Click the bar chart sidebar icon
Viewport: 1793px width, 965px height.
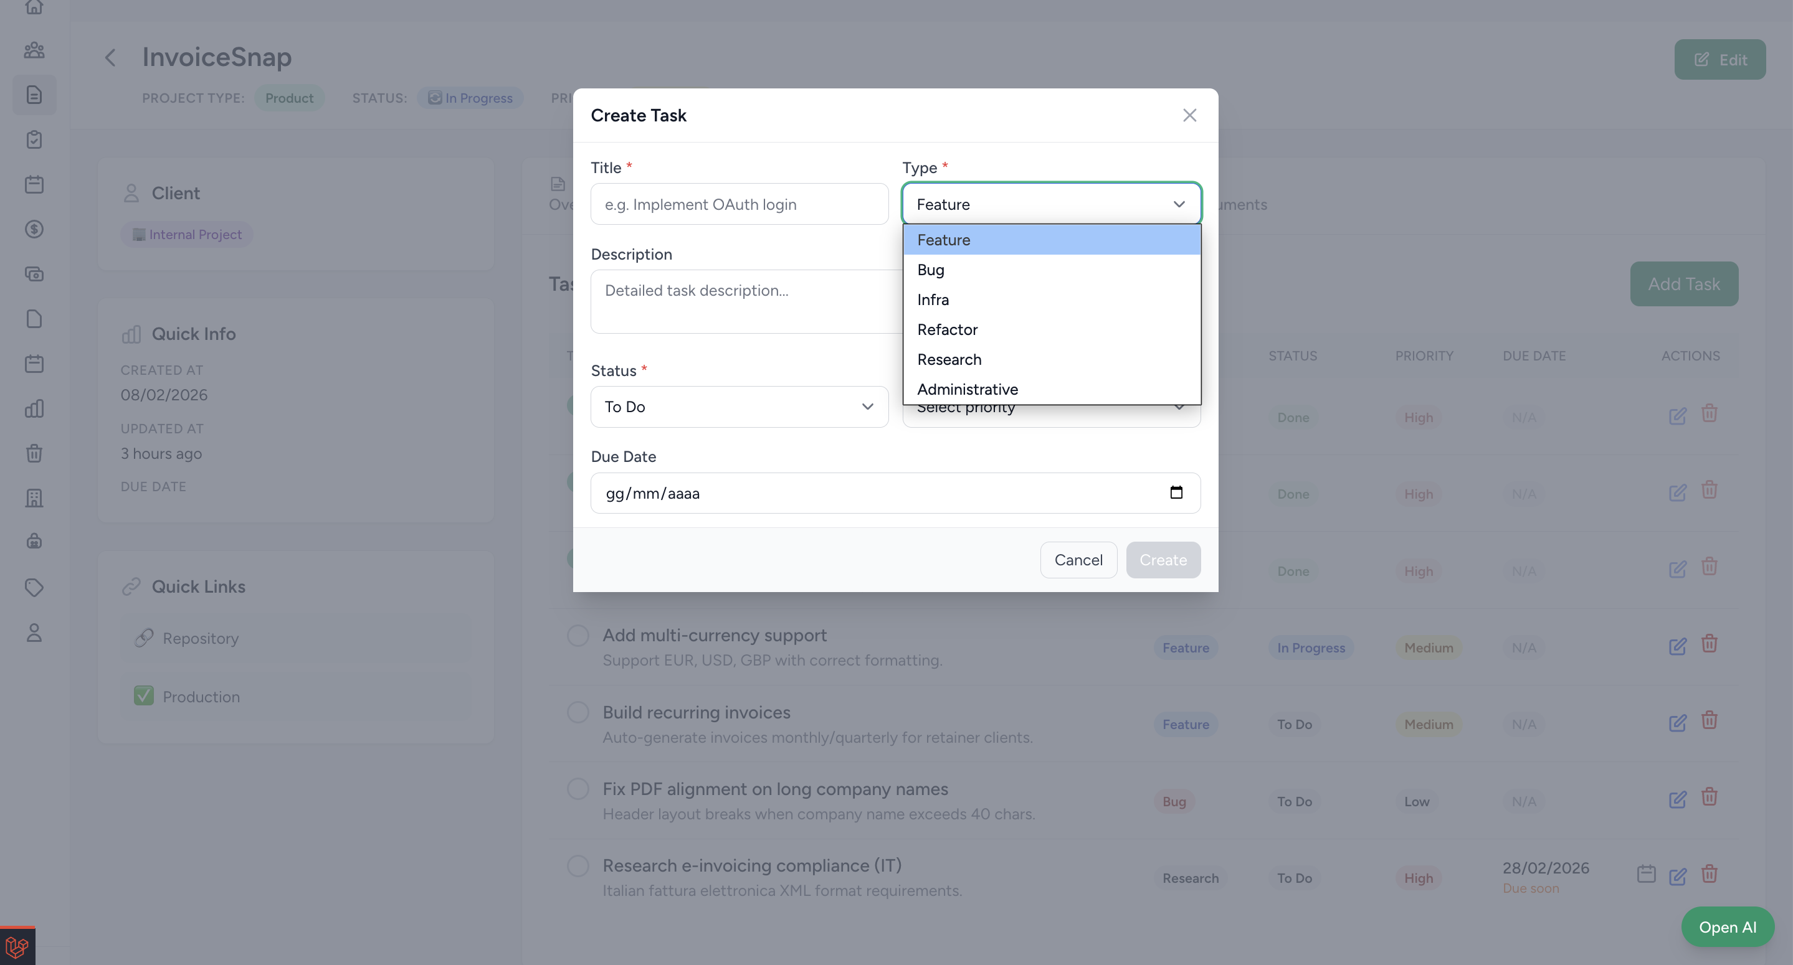[x=34, y=408]
